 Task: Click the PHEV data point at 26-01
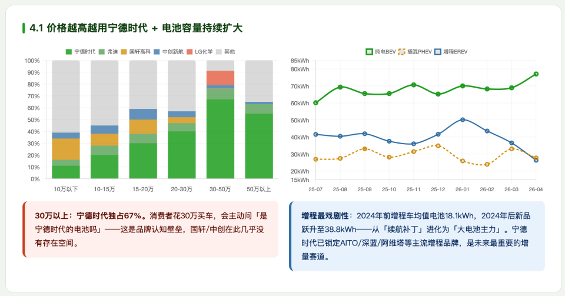click(463, 161)
